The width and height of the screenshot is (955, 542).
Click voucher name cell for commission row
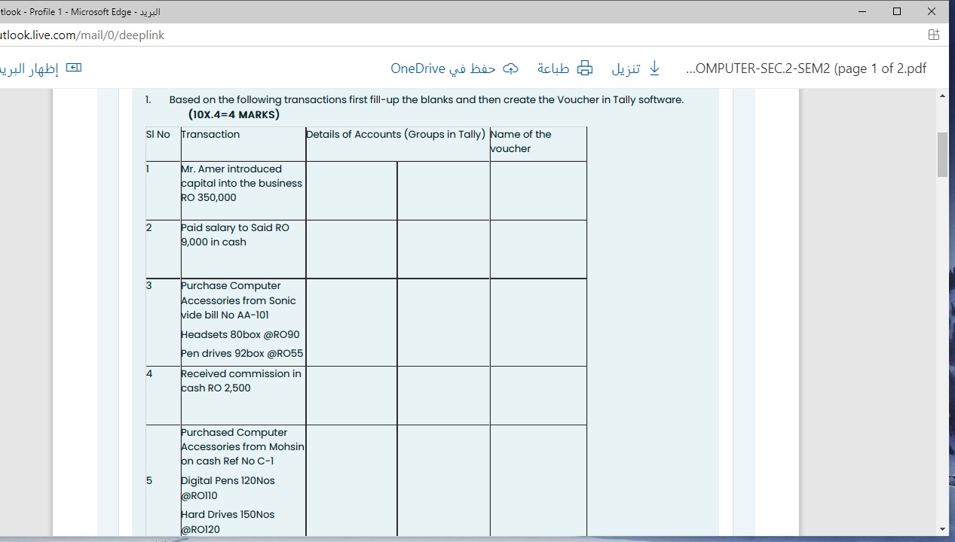click(x=538, y=396)
